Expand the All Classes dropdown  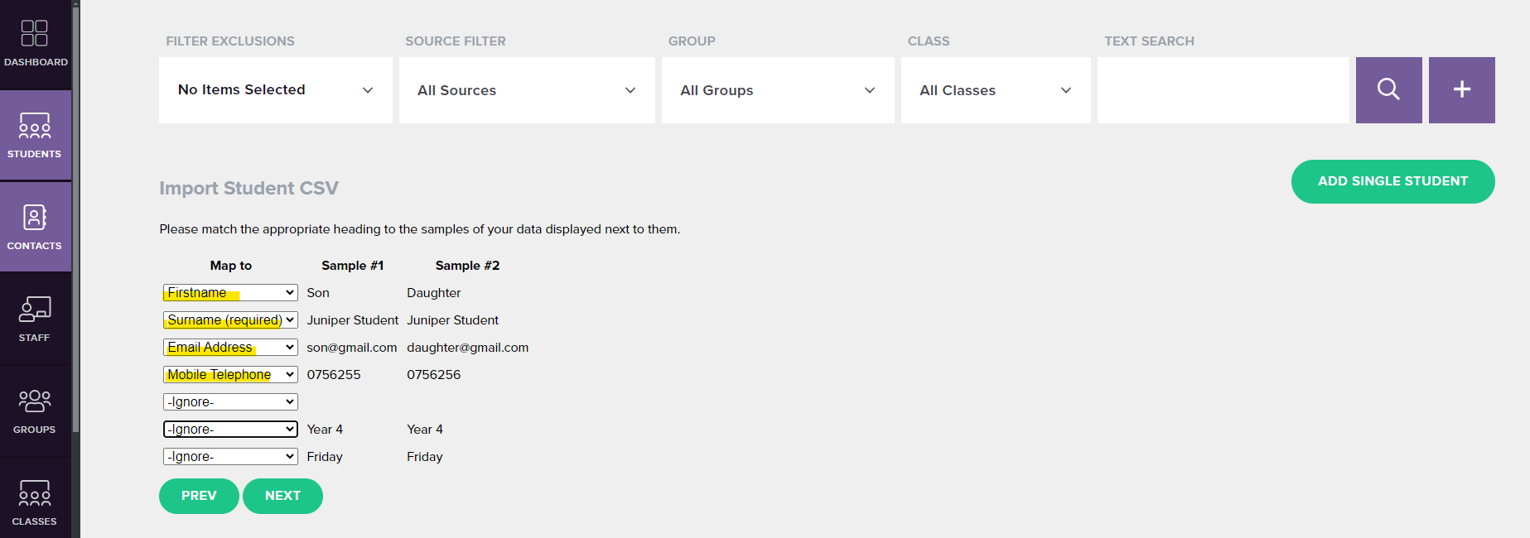(996, 90)
